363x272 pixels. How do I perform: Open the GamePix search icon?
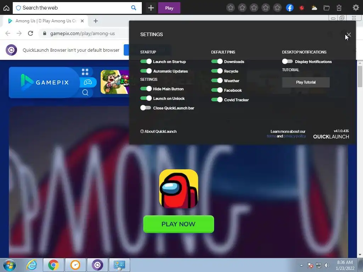click(x=85, y=92)
